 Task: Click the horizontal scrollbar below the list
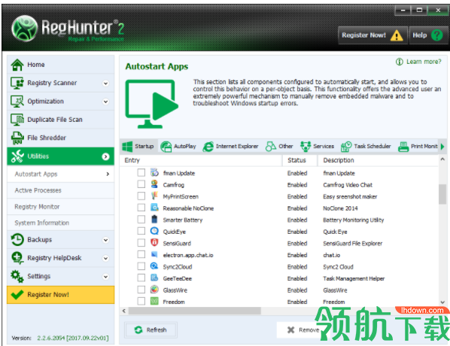click(x=195, y=311)
